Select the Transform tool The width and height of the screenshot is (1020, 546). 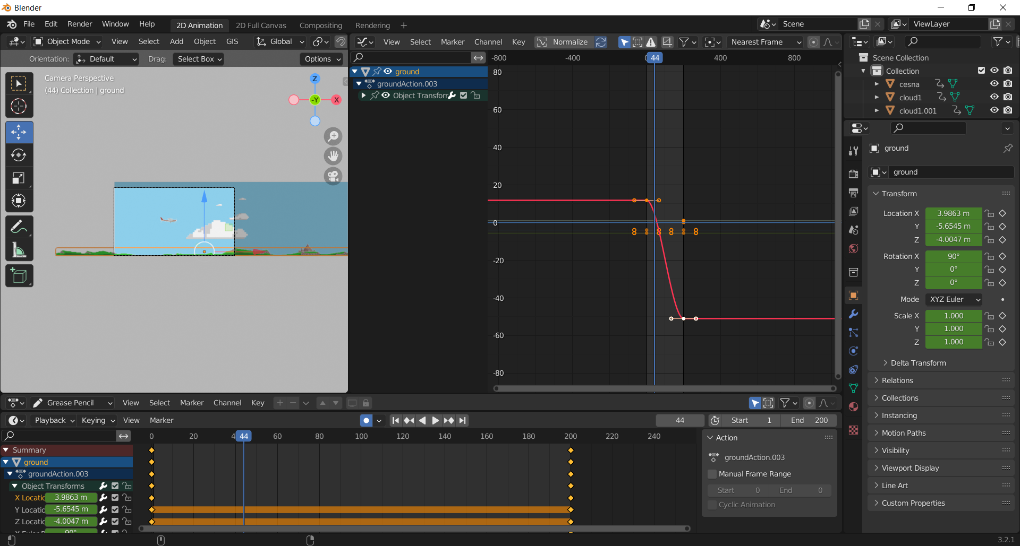tap(19, 201)
